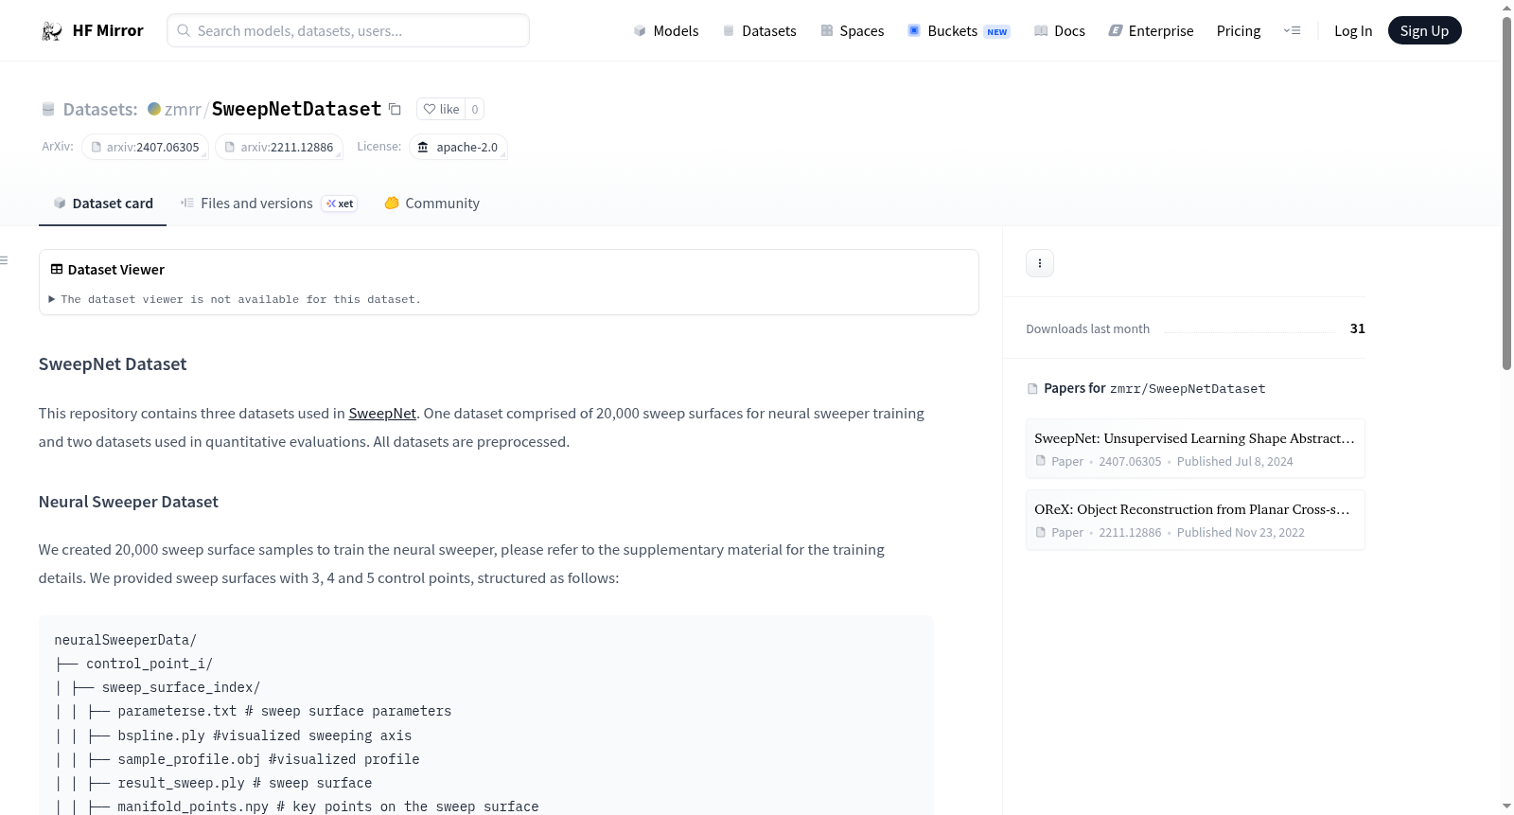Image resolution: width=1514 pixels, height=815 pixels.
Task: Click the Downloads last month count 31
Action: (x=1358, y=328)
